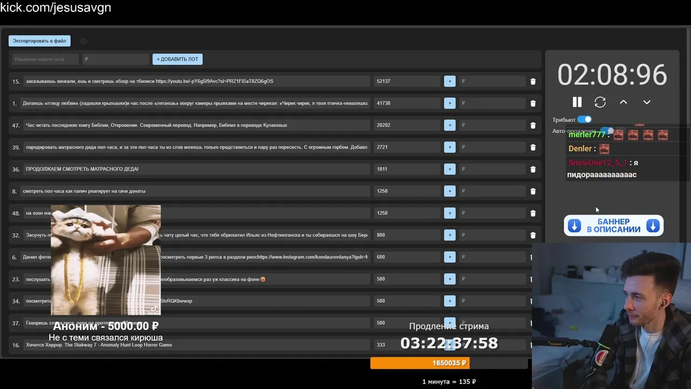Click the ₽ add-amount field for lot 47
Screen dimensions: 691x389
(x=492, y=125)
